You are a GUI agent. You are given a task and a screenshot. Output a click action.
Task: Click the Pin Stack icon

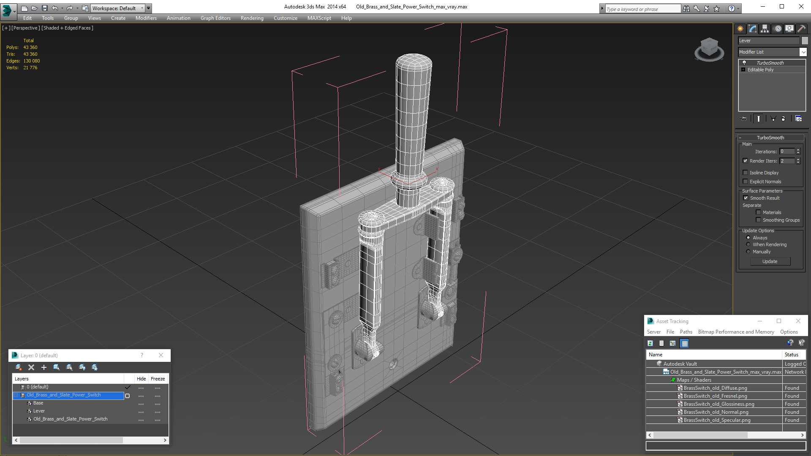(x=744, y=119)
